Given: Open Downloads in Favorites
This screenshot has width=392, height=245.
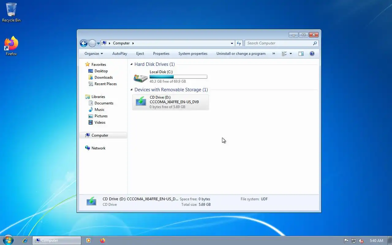Looking at the screenshot, I should pos(104,77).
